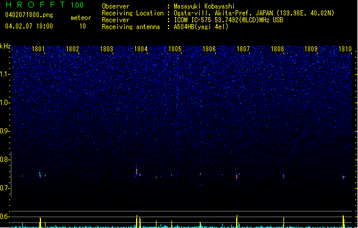Click the yellow intensity peak below 1808
The width and height of the screenshot is (358, 228).
pos(283,222)
